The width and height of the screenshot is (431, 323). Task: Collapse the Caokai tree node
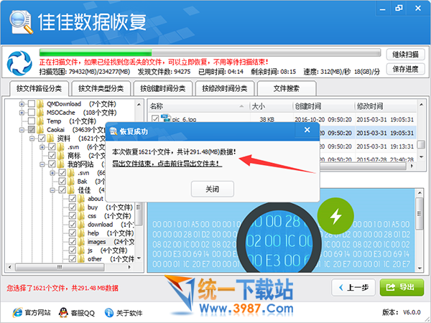[22, 130]
